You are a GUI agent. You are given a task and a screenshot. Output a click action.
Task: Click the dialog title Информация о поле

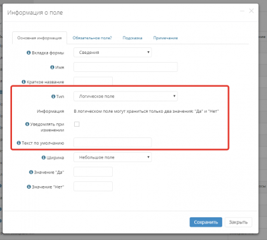point(35,13)
